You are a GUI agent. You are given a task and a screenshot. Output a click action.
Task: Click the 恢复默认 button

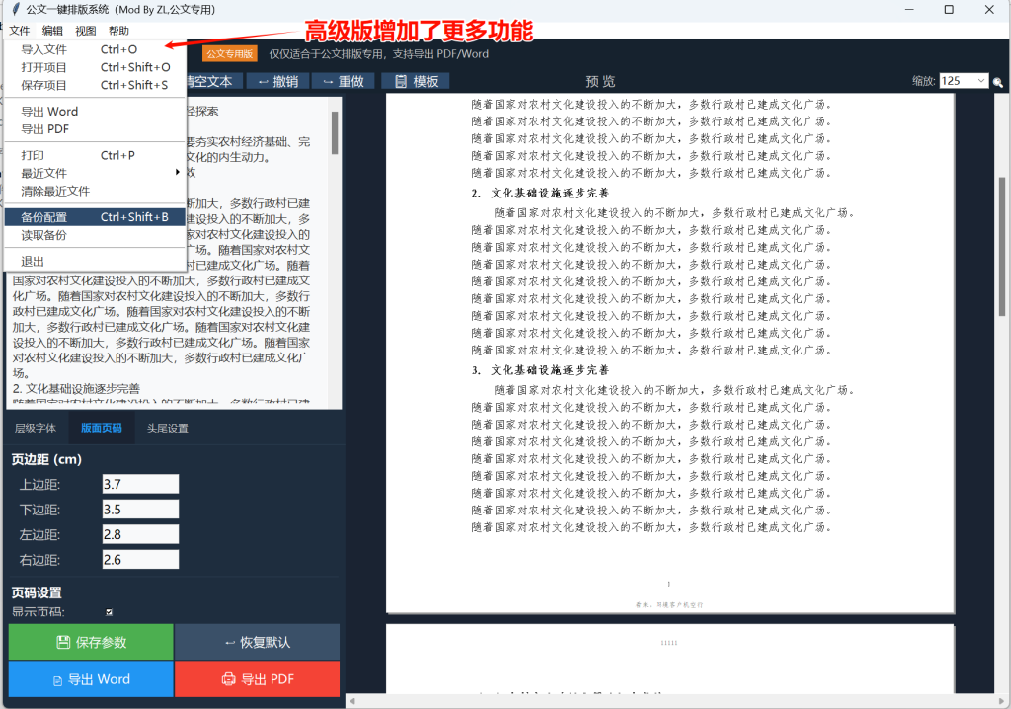[258, 642]
